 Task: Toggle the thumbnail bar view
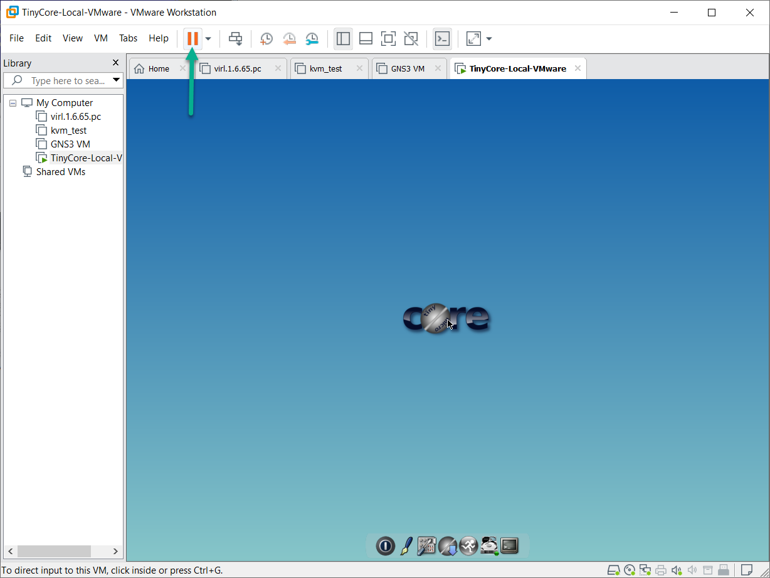tap(366, 39)
